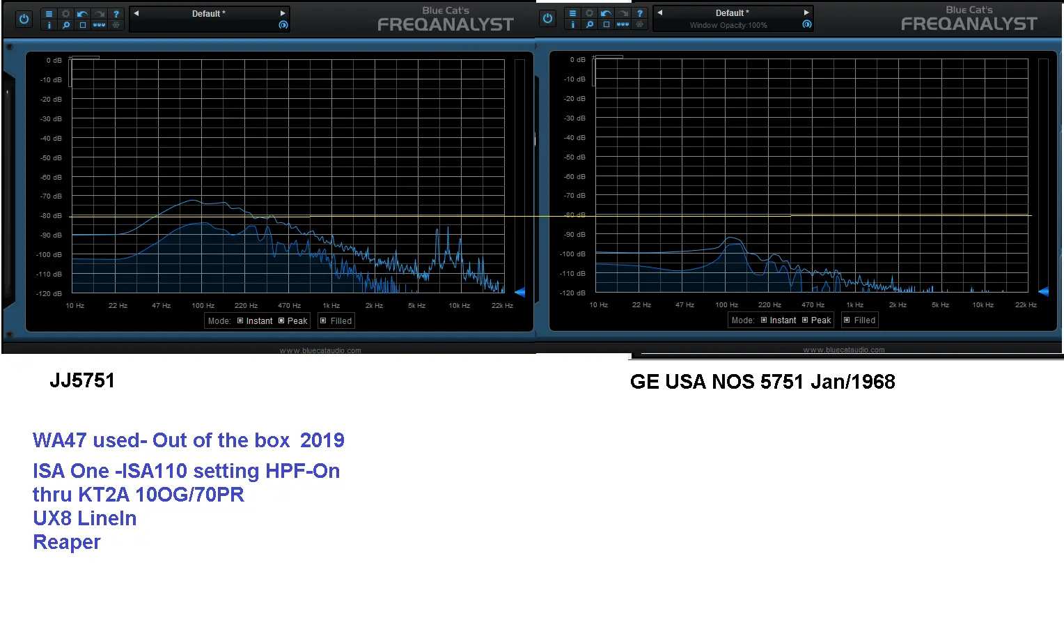This screenshot has height=620, width=1064.
Task: Open the Default preset list on right plugin
Action: 733,13
